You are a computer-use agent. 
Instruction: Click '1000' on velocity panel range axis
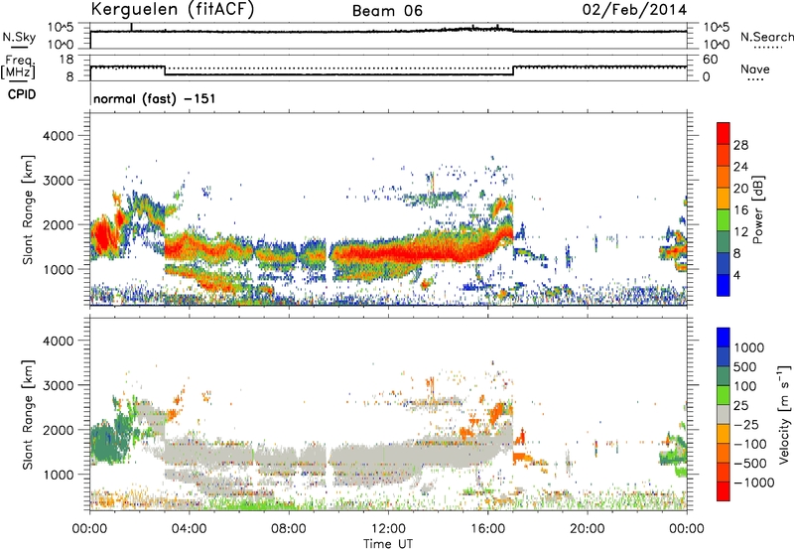click(59, 475)
